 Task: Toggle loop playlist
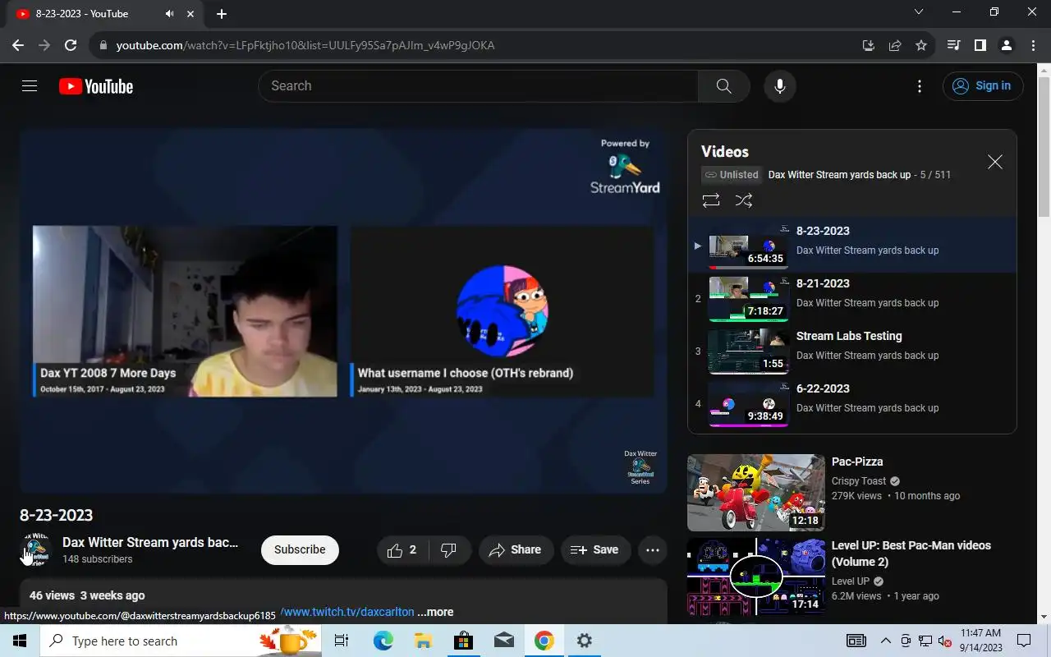coord(711,200)
